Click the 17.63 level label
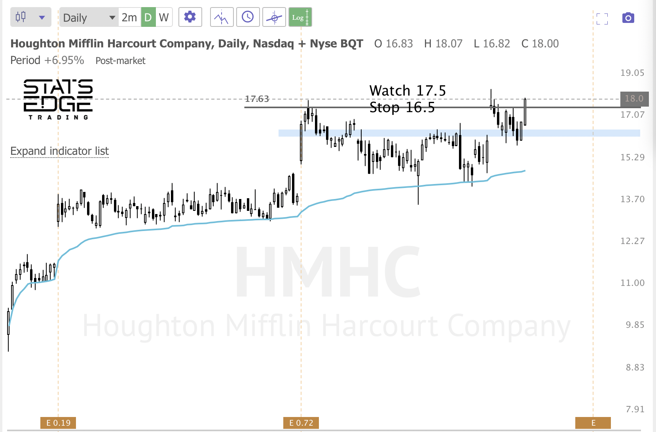Screen dimensions: 656x432 click(x=257, y=99)
